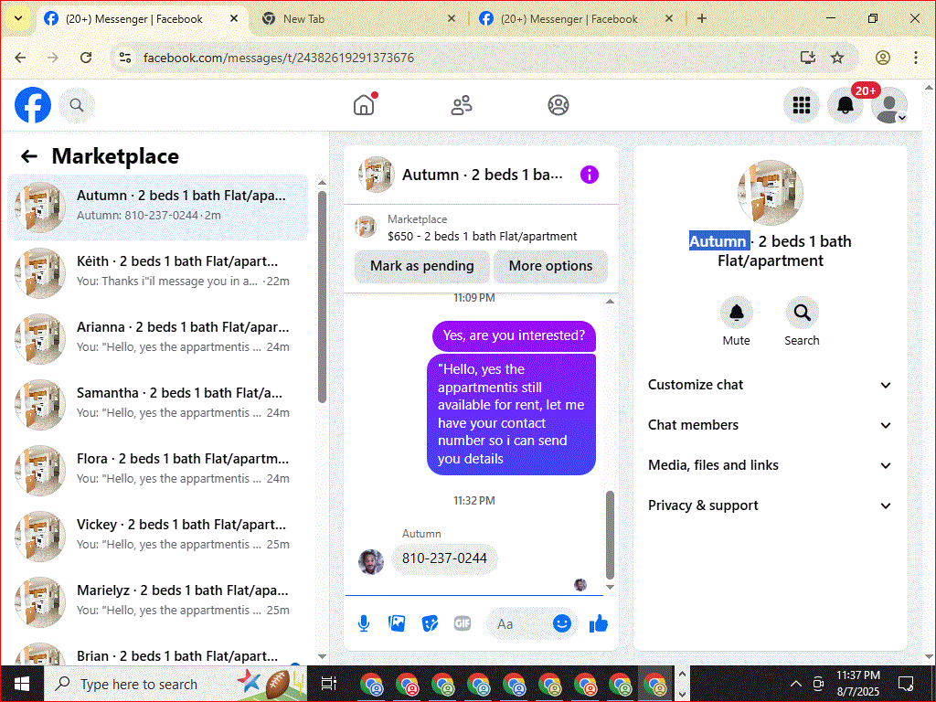Click the Facebook logo icon
936x702 pixels.
coord(33,105)
